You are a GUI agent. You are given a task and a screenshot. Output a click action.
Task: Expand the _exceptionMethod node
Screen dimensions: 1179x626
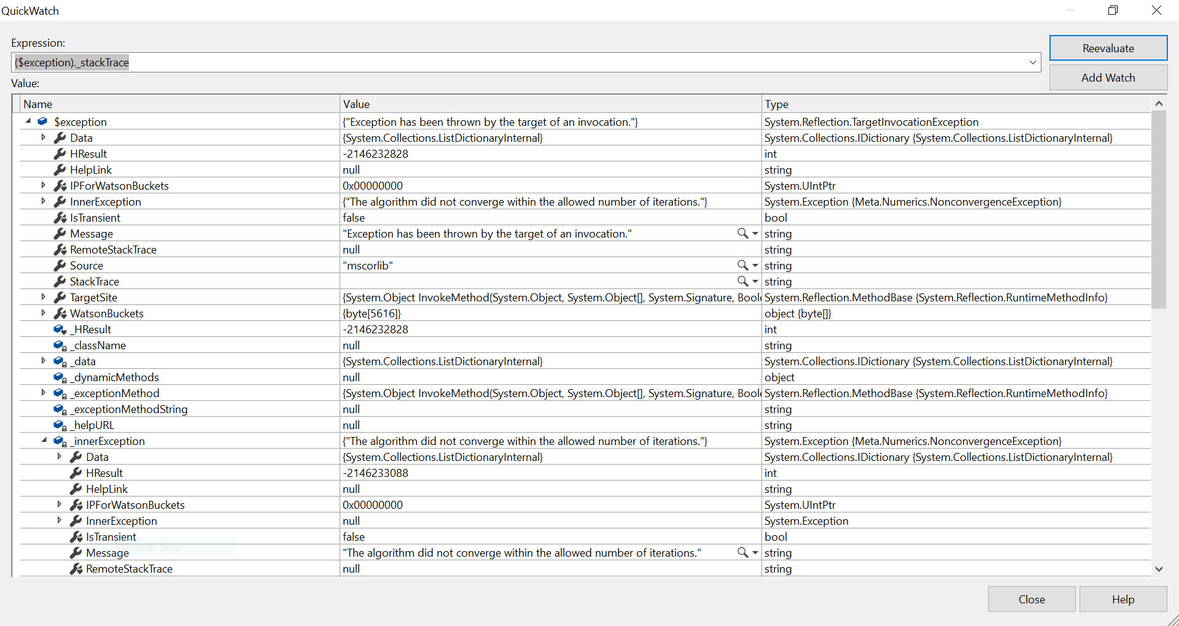(43, 392)
